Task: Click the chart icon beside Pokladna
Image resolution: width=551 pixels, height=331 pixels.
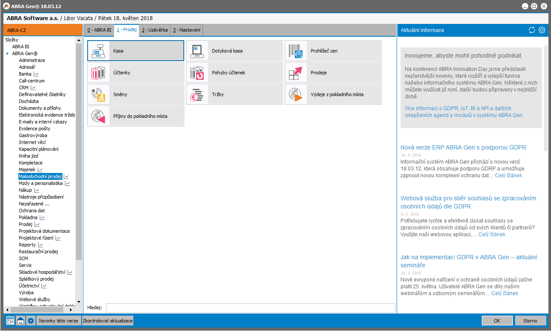Action: (x=42, y=217)
